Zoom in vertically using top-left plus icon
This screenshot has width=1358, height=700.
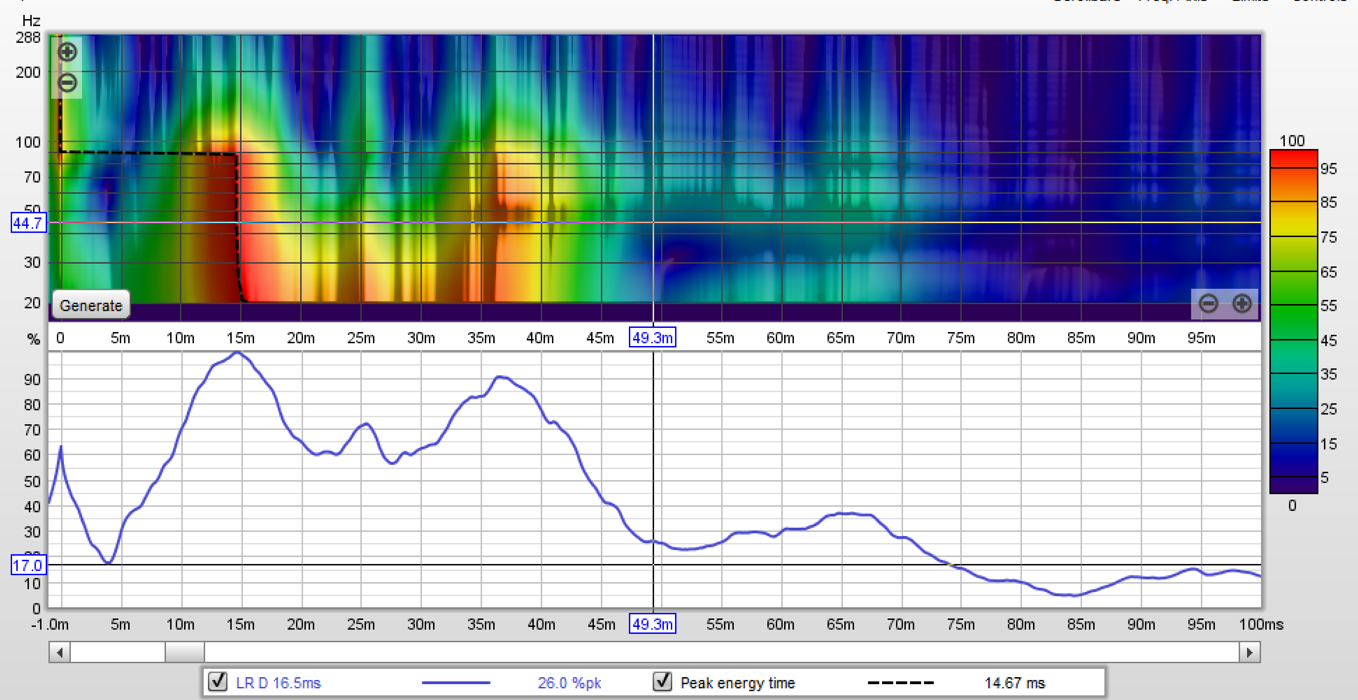tap(68, 52)
